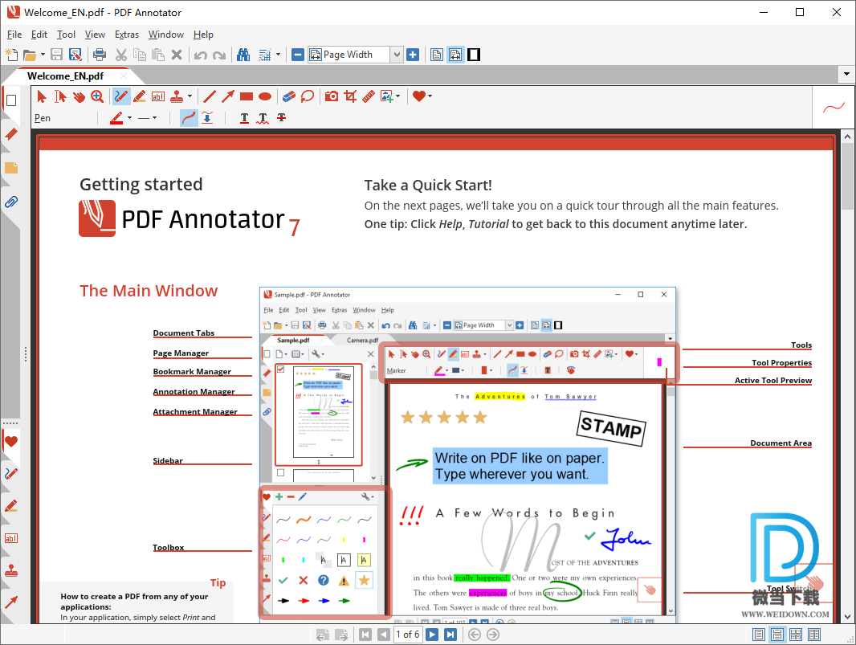Screen dimensions: 856x645
Task: Expand the Stamp tool dropdown arrow
Action: [189, 96]
